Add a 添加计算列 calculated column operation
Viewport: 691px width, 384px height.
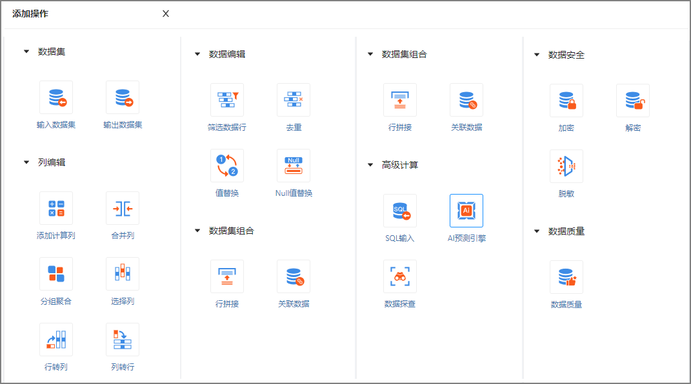point(56,208)
